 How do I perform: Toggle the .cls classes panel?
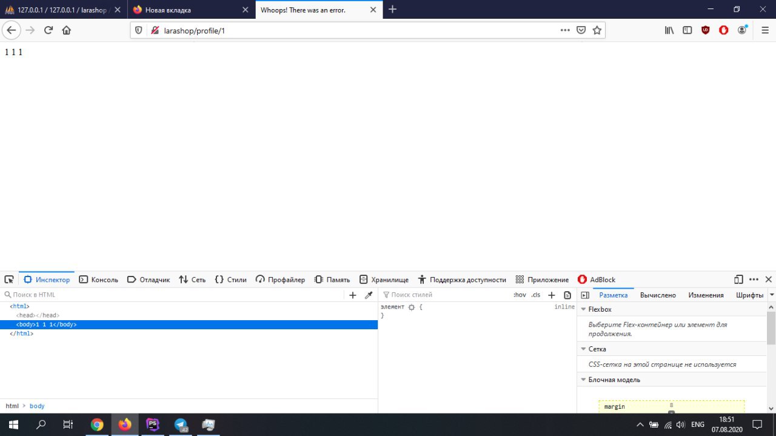(535, 295)
